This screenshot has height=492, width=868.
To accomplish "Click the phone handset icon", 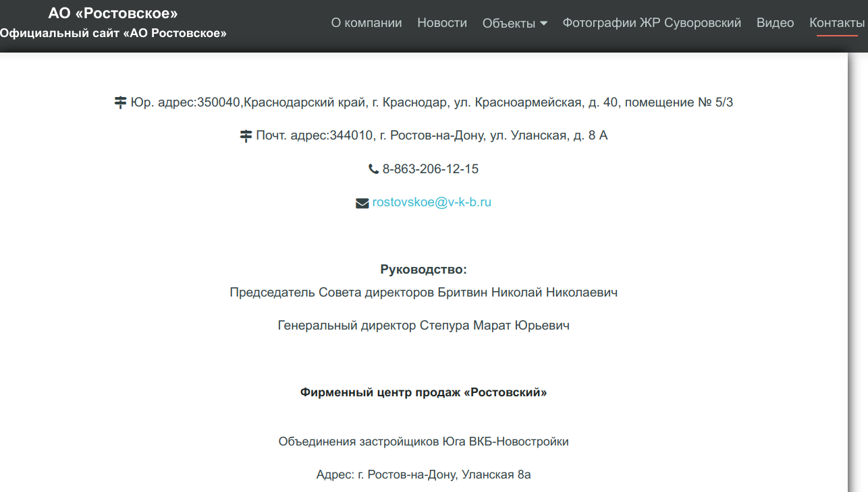I will point(373,169).
